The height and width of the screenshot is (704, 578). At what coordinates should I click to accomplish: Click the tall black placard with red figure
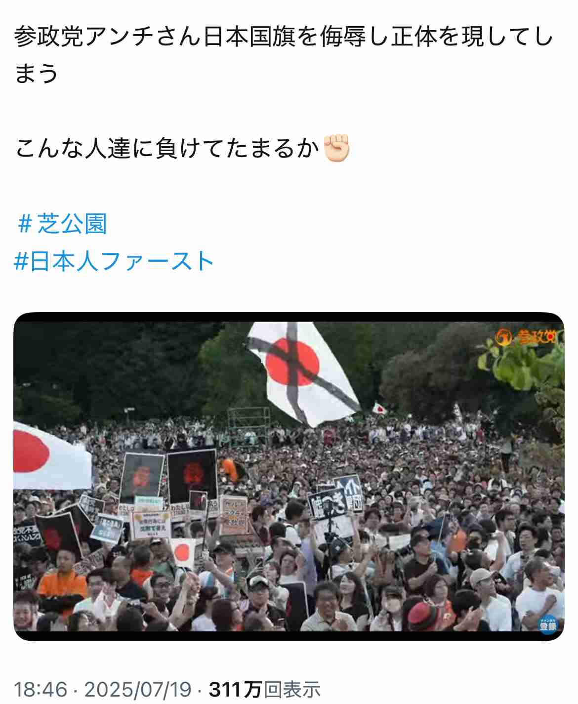[192, 476]
